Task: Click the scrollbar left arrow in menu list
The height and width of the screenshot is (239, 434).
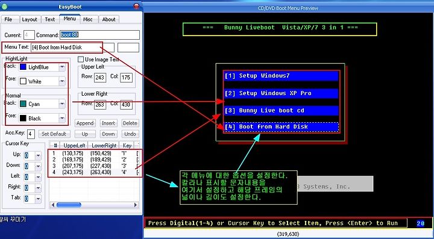Action: [52, 205]
